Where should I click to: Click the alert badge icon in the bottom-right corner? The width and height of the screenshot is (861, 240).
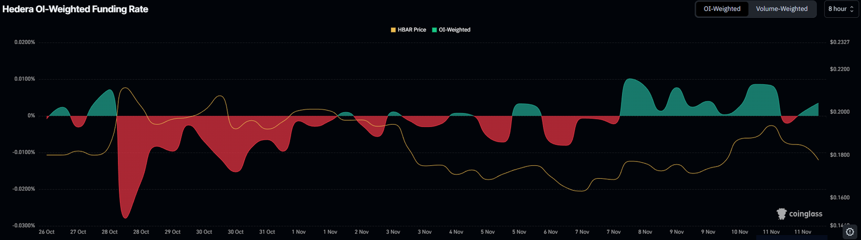(850, 232)
